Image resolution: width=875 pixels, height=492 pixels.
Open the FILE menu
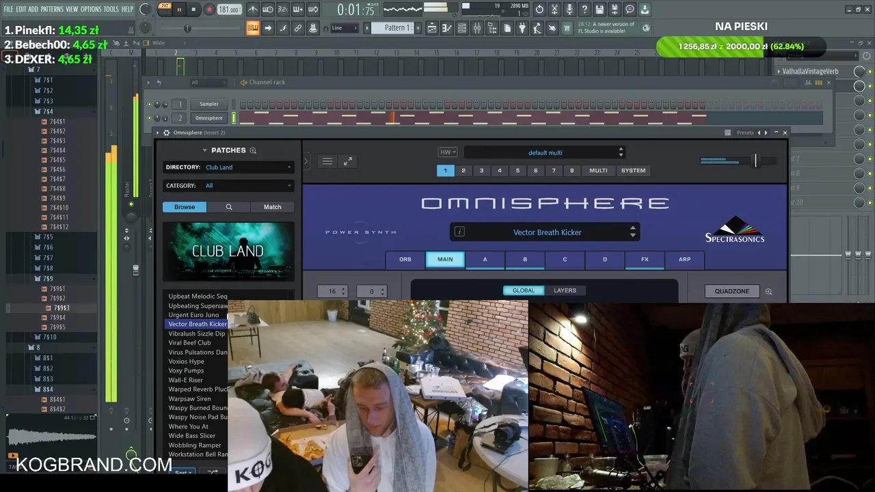(x=8, y=9)
